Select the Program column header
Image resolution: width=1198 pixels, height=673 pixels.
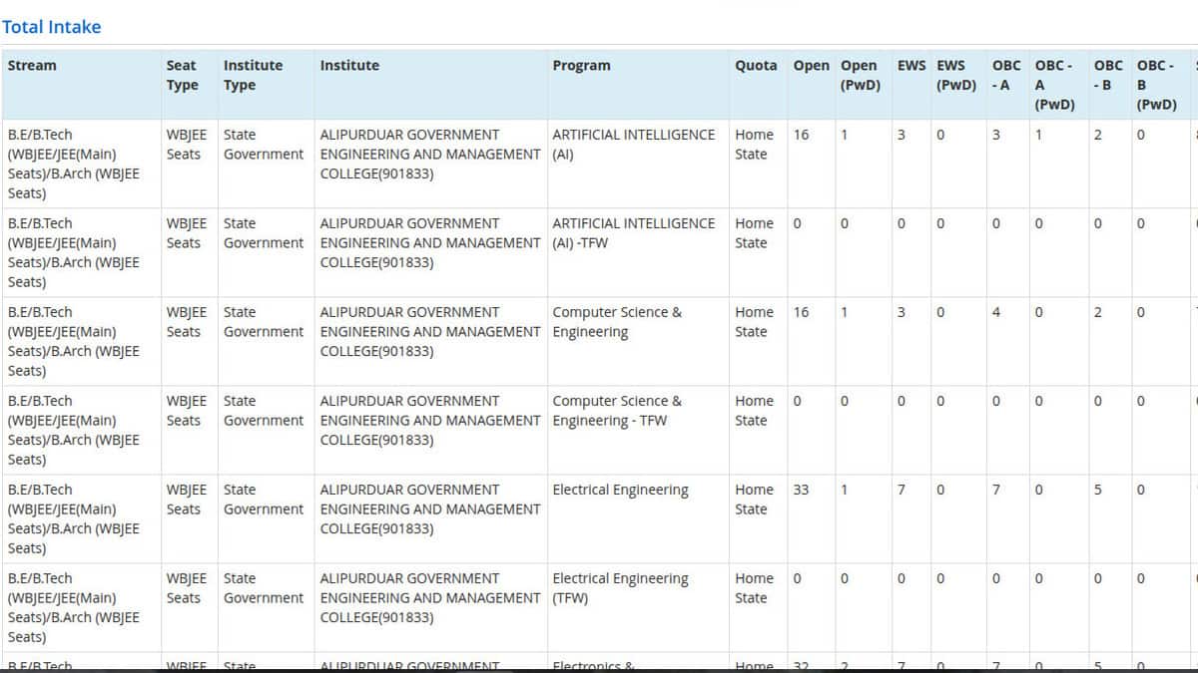click(x=581, y=66)
